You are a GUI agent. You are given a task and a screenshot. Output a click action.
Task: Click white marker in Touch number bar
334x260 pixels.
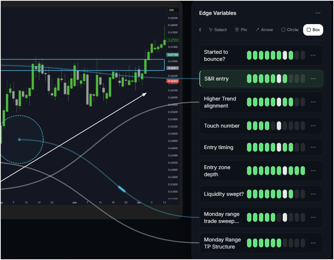pyautogui.click(x=279, y=126)
